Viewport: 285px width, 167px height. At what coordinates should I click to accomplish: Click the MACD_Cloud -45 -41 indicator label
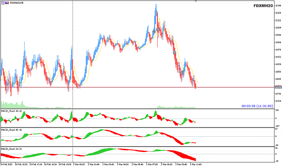pos(11,130)
